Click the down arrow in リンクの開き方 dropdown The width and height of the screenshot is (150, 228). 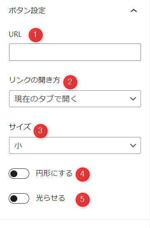click(x=133, y=99)
